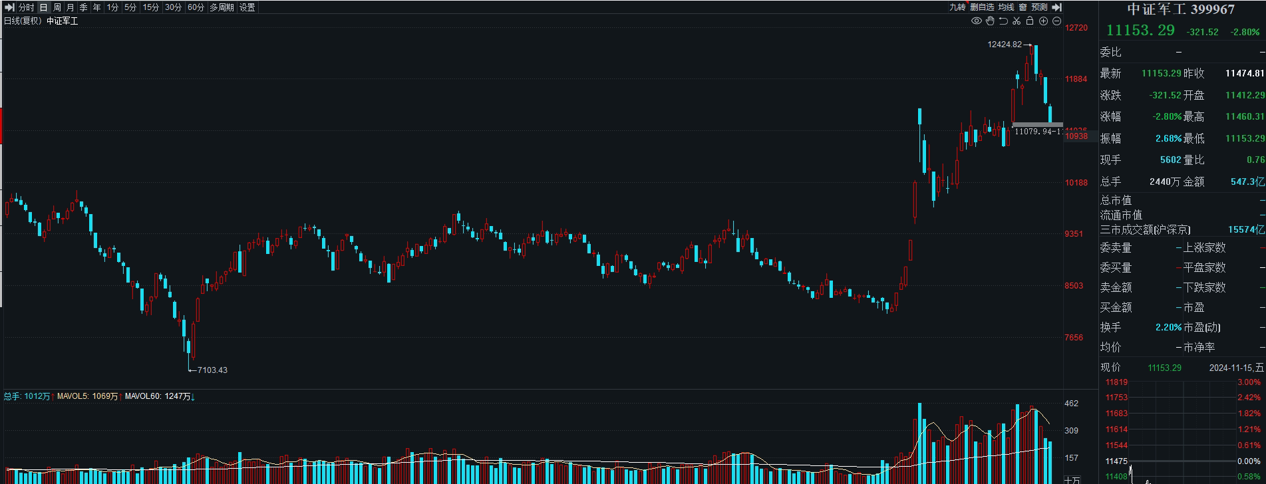Select the hand pan tool
This screenshot has height=484, width=1266.
pyautogui.click(x=990, y=21)
